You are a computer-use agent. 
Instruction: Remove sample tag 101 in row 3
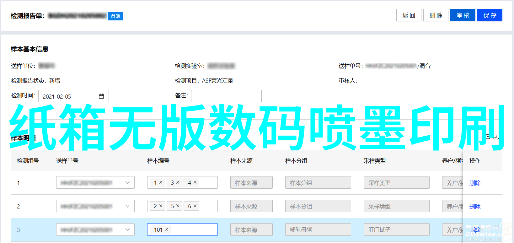pyautogui.click(x=167, y=229)
